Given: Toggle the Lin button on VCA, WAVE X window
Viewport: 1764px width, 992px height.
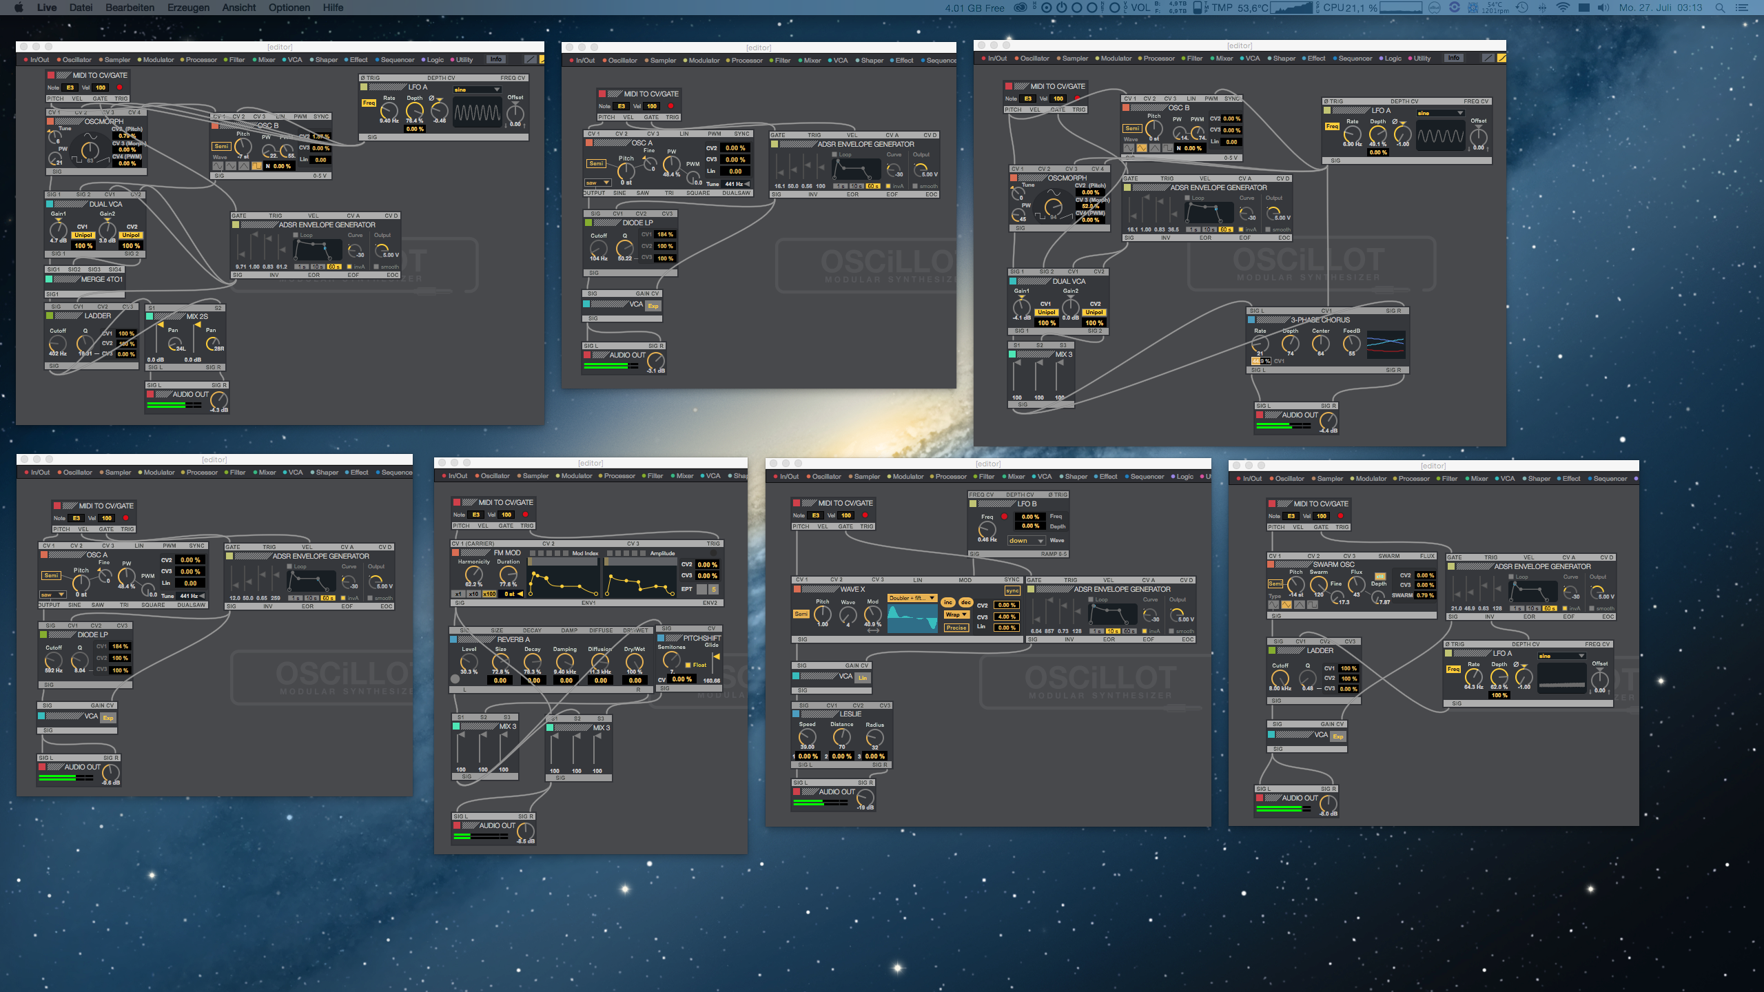Looking at the screenshot, I should click(x=863, y=678).
